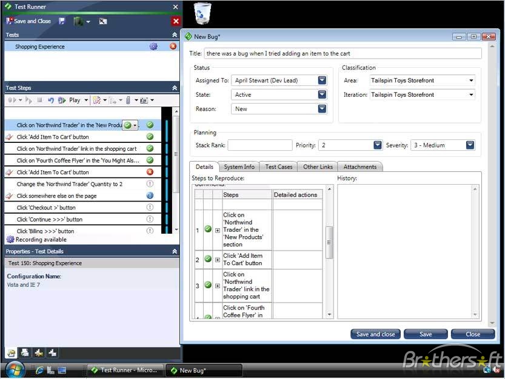This screenshot has width=505, height=379.
Task: Click the gear icon on Shopping Experience row
Action: [x=153, y=47]
